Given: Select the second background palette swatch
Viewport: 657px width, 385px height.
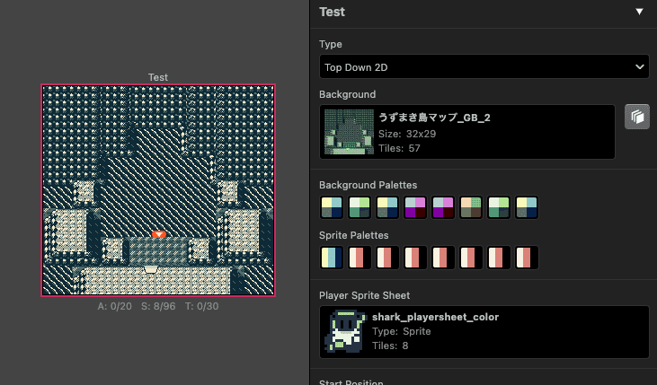Looking at the screenshot, I should point(360,207).
